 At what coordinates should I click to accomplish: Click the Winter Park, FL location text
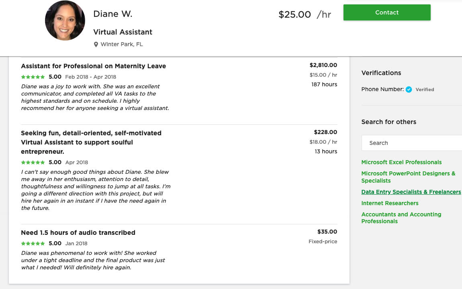122,45
